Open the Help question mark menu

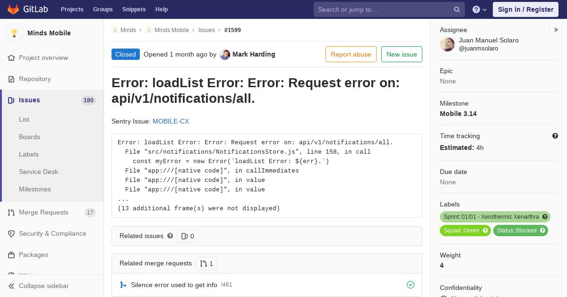480,9
